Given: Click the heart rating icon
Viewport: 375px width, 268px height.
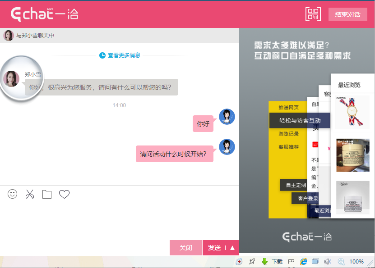Looking at the screenshot, I should pyautogui.click(x=65, y=194).
